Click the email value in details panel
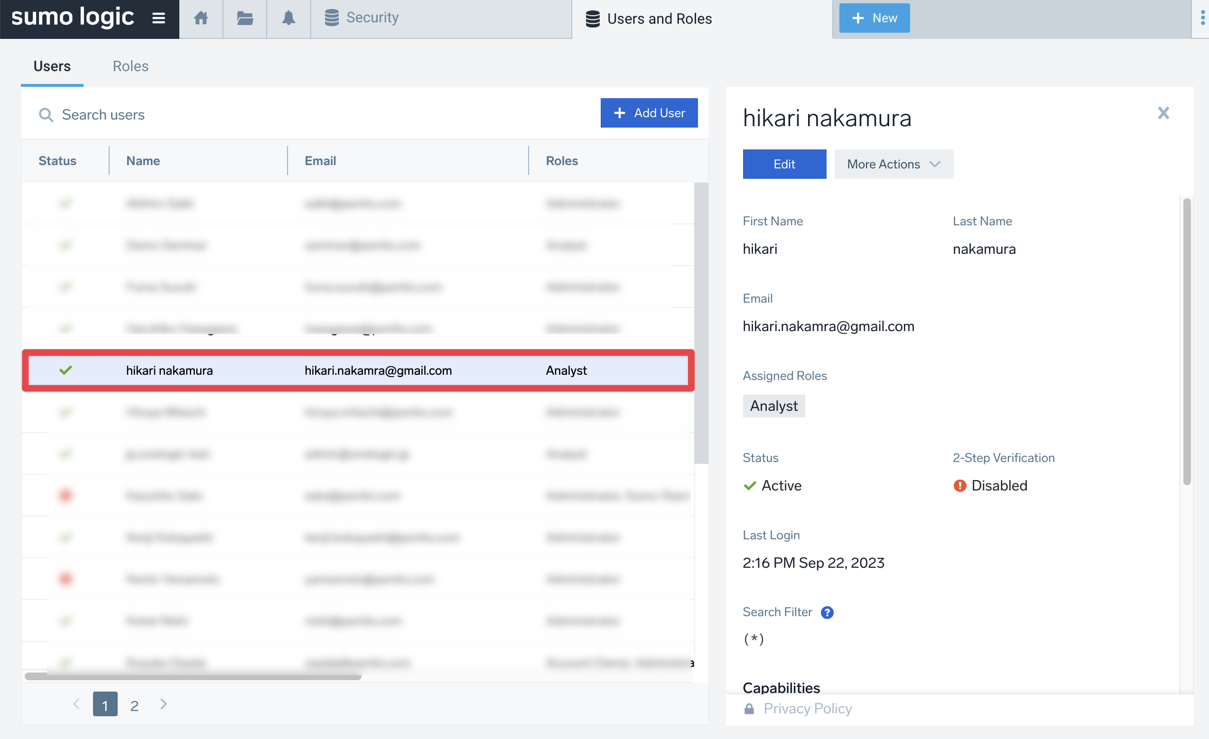The image size is (1209, 739). click(828, 326)
